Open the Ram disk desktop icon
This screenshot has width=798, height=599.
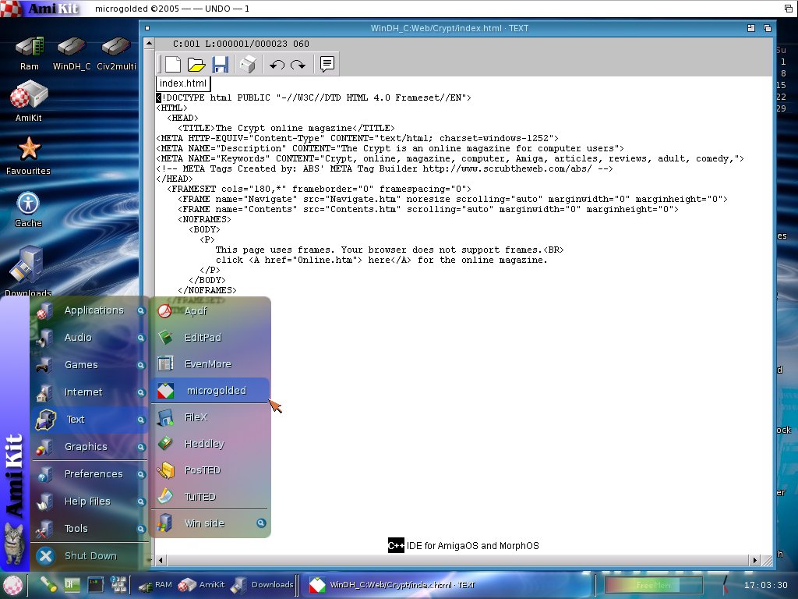pos(30,53)
